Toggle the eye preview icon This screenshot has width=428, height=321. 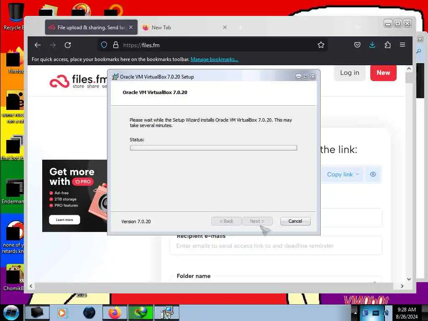(x=373, y=174)
